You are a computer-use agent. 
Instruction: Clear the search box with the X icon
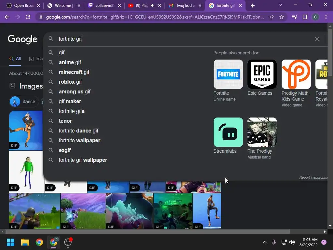[317, 39]
